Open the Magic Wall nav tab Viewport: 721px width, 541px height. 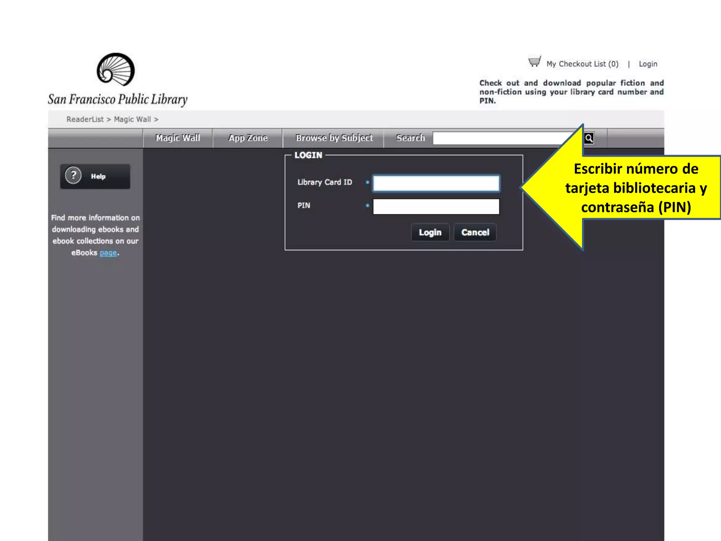(178, 138)
